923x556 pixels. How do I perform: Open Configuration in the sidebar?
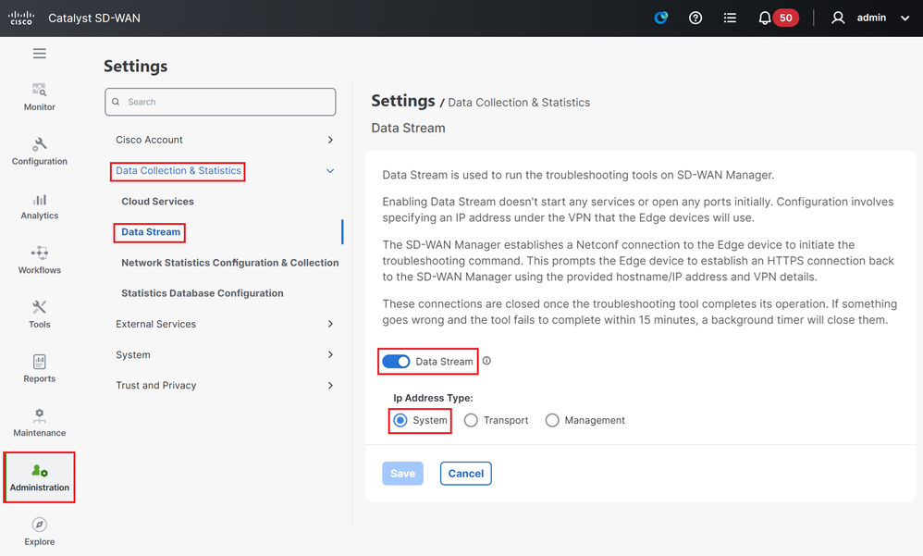(40, 152)
